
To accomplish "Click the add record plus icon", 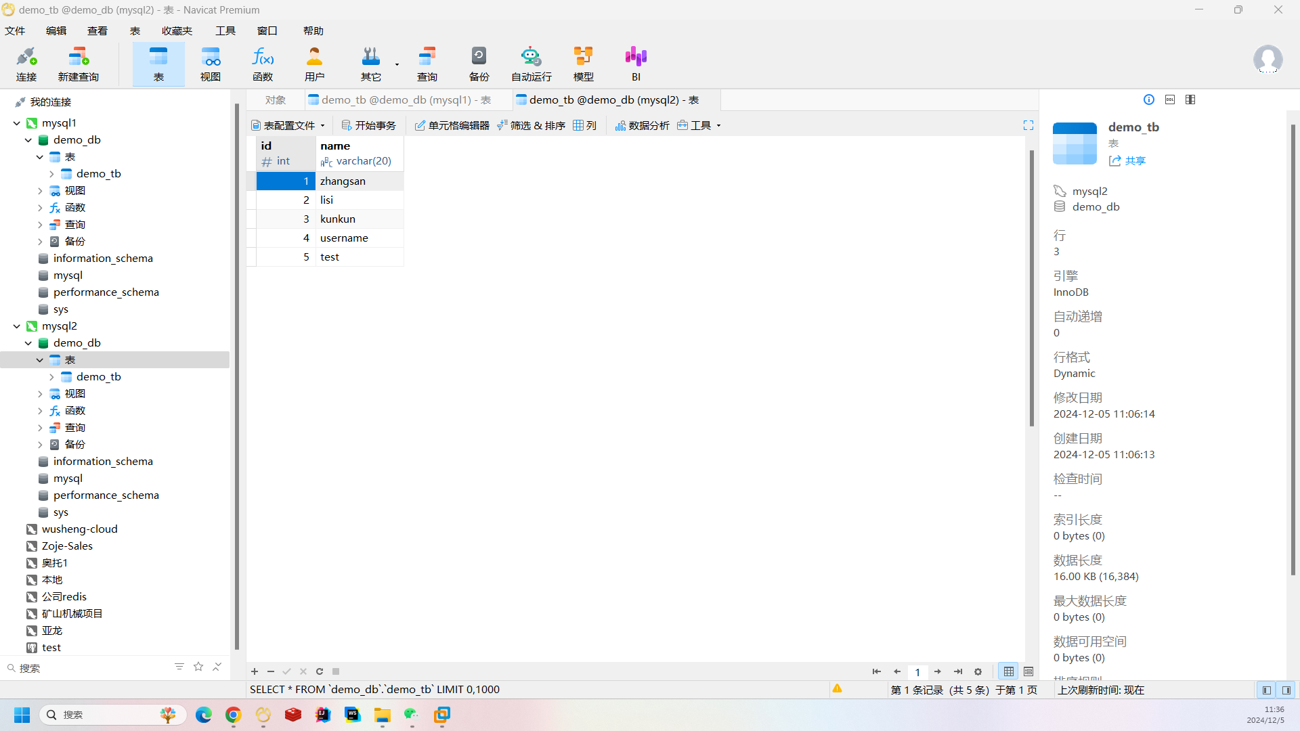I will coord(255,671).
